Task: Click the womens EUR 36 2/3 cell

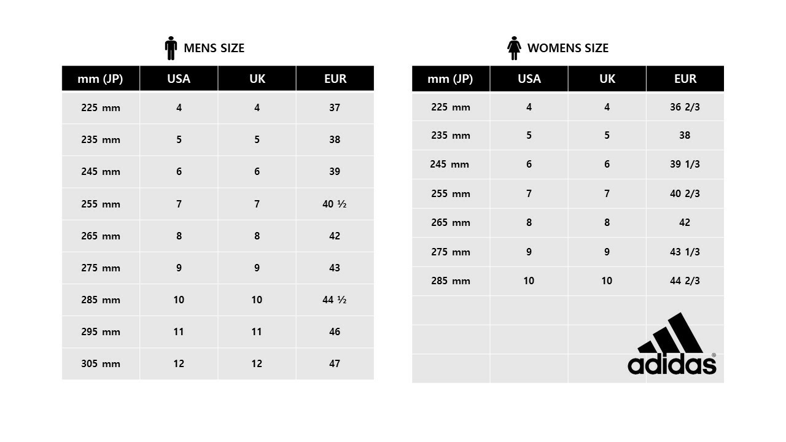Action: pyautogui.click(x=685, y=107)
